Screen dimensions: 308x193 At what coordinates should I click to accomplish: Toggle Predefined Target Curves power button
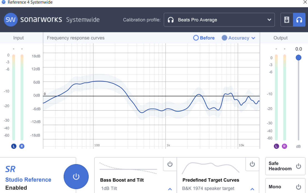(252, 164)
